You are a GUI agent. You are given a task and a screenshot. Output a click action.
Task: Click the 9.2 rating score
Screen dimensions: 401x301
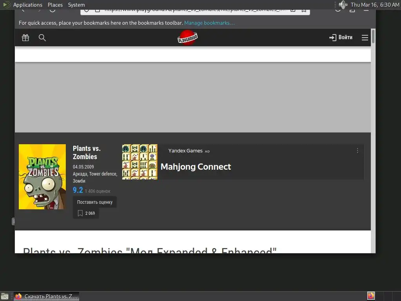tap(78, 190)
